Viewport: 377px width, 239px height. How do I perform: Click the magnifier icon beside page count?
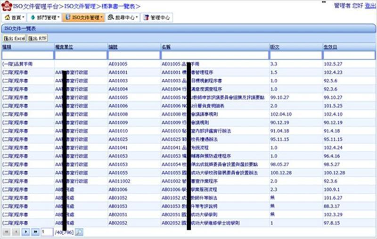click(79, 232)
